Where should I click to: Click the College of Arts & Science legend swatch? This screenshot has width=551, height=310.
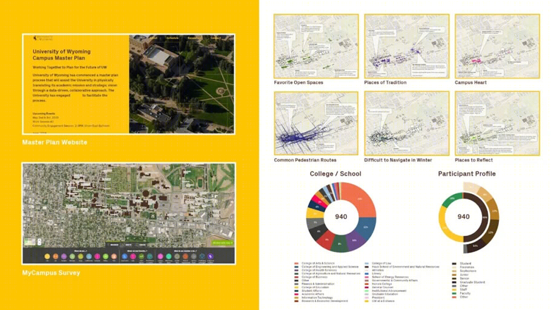(x=296, y=263)
